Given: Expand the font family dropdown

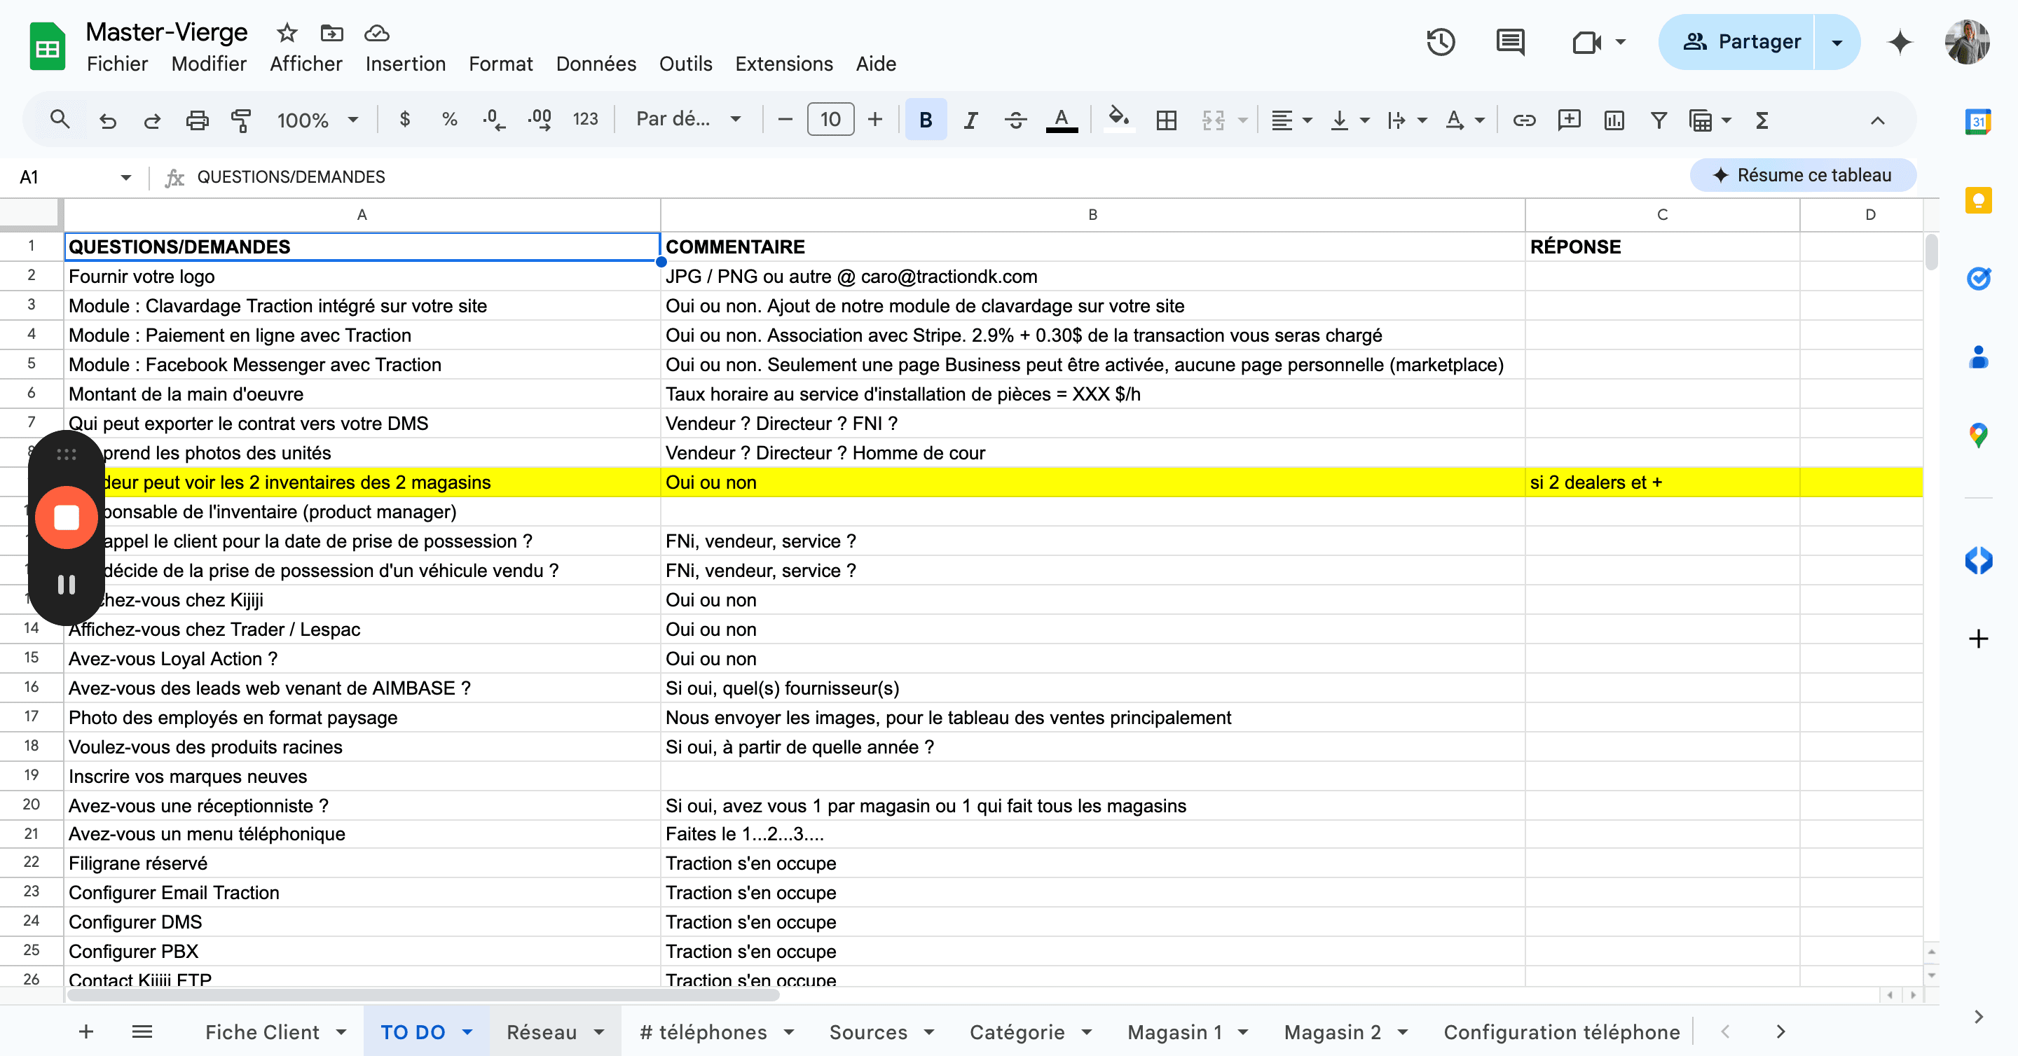Looking at the screenshot, I should coord(688,119).
